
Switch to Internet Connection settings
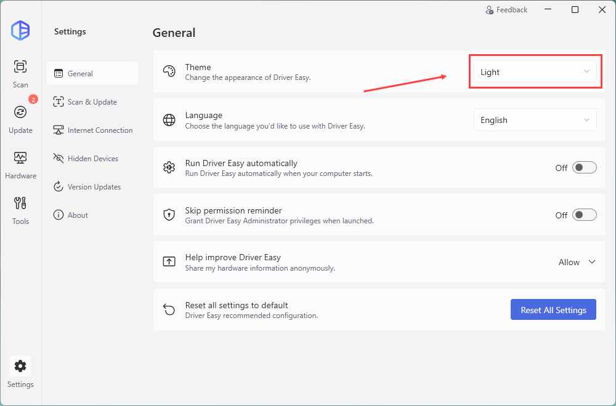click(100, 130)
